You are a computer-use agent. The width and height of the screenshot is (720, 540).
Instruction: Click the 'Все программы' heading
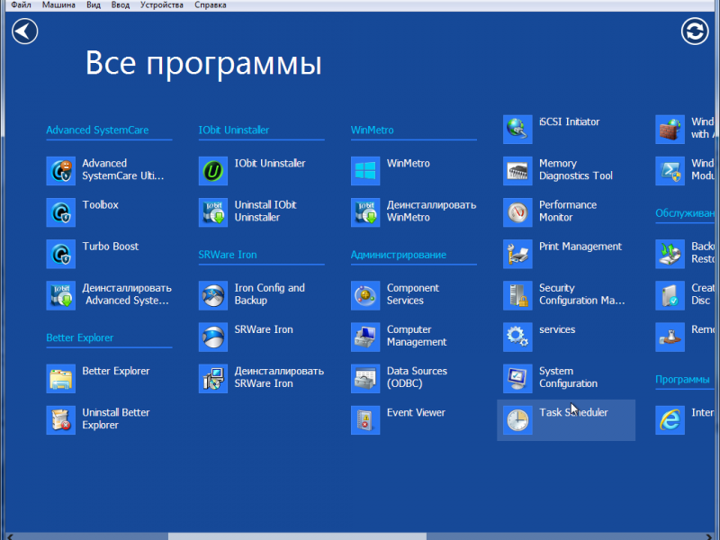click(203, 63)
